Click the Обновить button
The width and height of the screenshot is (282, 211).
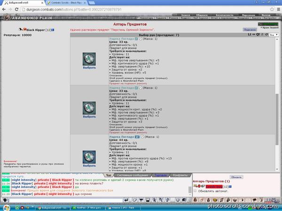[x=236, y=177]
